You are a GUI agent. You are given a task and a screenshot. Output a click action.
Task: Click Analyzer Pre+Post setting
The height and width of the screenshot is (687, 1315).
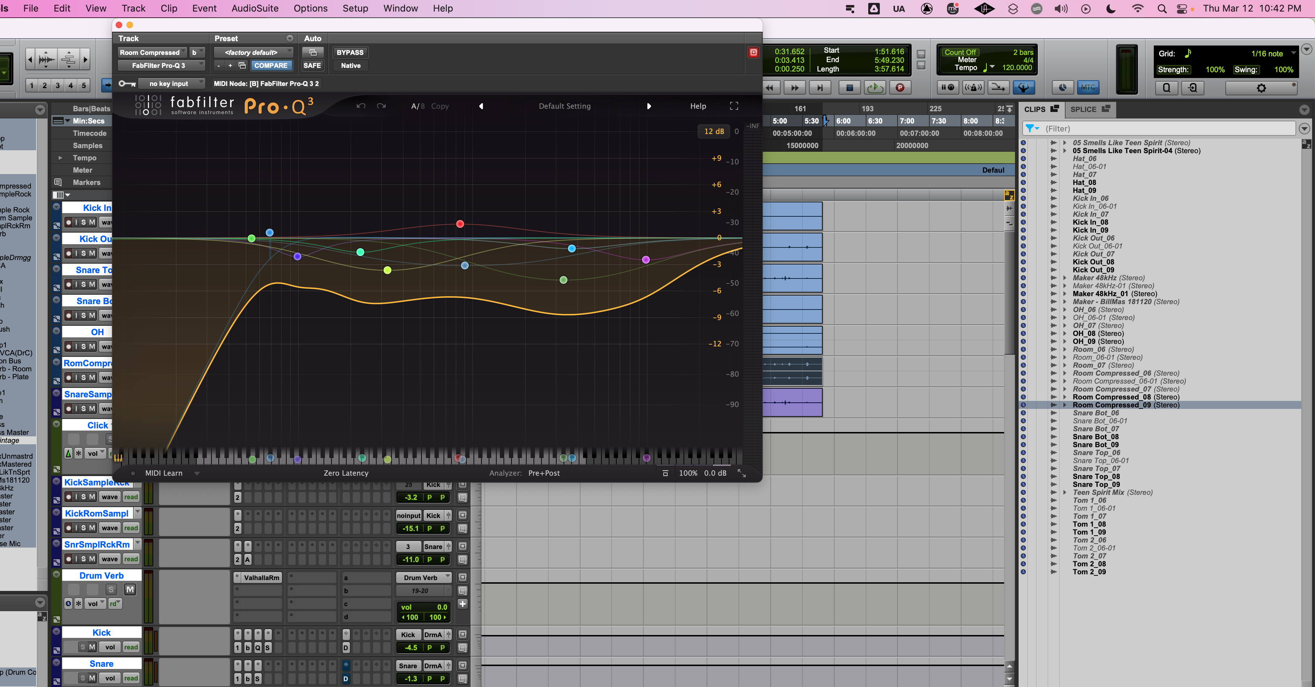coord(544,473)
